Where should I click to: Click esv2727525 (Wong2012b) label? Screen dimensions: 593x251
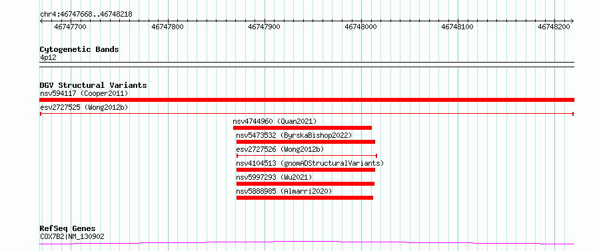85,107
